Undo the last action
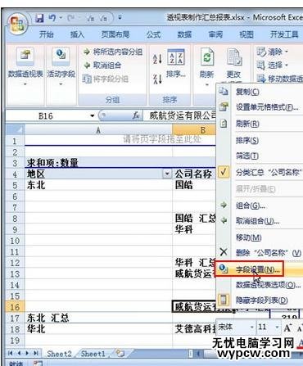The height and width of the screenshot is (366, 303). pyautogui.click(x=52, y=18)
